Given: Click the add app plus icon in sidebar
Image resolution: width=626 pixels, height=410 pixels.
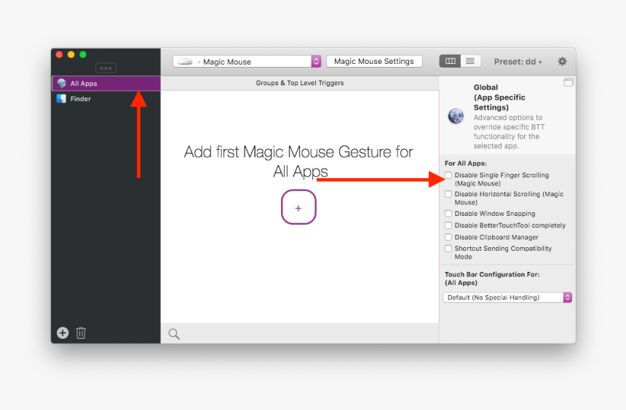Looking at the screenshot, I should (63, 333).
